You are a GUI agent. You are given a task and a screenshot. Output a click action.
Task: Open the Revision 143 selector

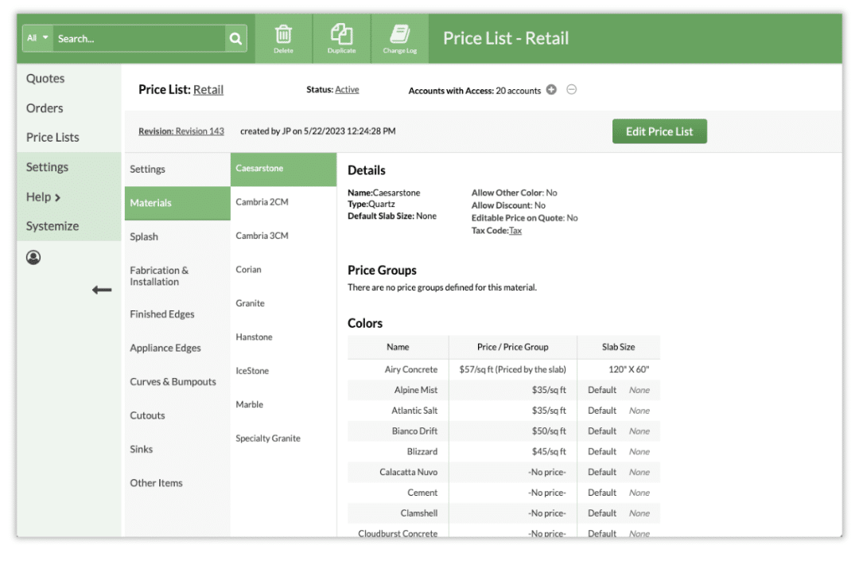pos(200,131)
